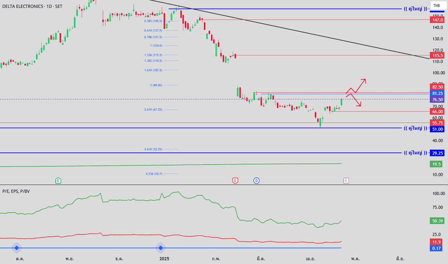This screenshot has height=264, width=448.
Task: Click the red 147.0 price label
Action: click(x=437, y=20)
